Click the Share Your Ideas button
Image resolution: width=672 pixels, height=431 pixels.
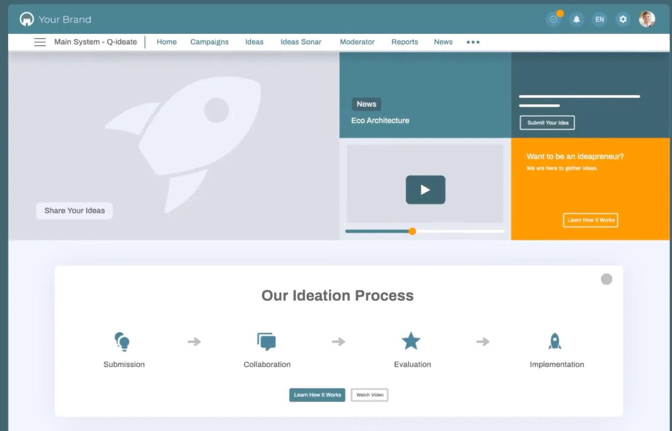[x=74, y=211]
